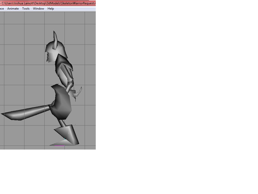Screen dimensions: 258x194
Task: Select the large pointed boot
Action: click(68, 135)
